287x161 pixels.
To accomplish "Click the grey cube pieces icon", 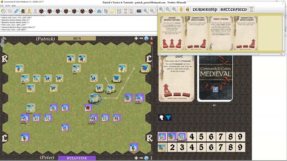I will tap(106, 11).
